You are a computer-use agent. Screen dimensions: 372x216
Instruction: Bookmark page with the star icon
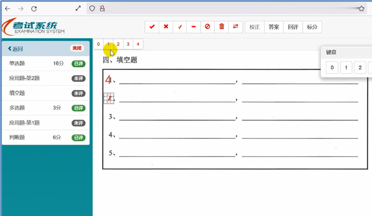(361, 8)
